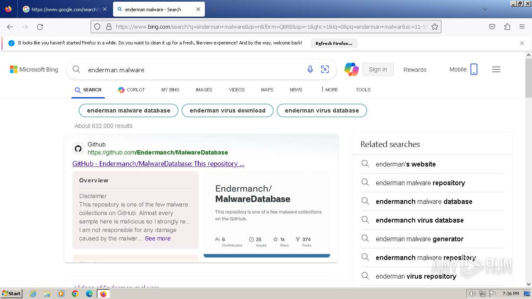Click the GitHub favicon in result
532x299 pixels.
coord(78,149)
